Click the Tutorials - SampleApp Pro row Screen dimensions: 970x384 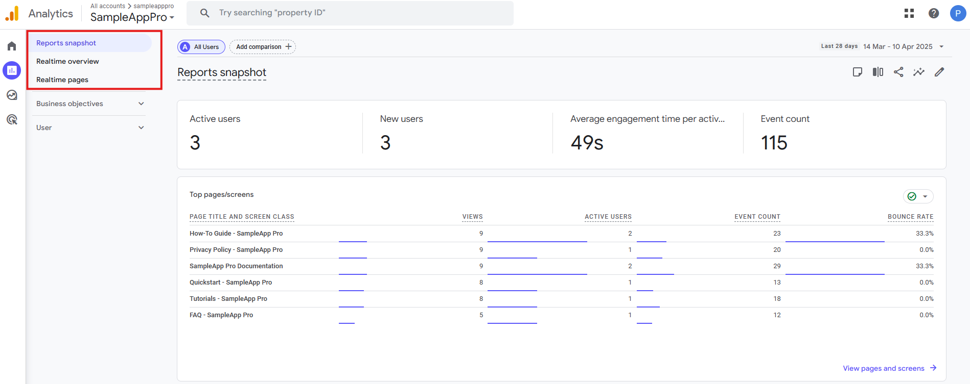tap(561, 299)
